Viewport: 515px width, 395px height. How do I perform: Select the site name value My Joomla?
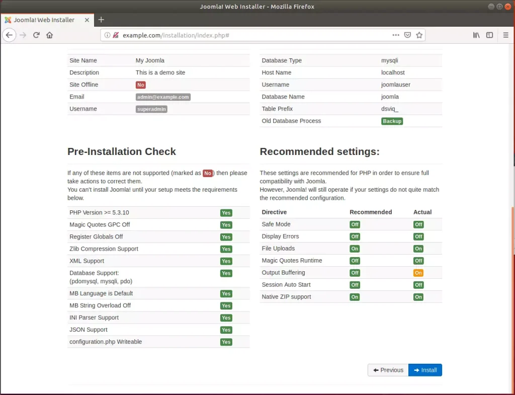150,60
